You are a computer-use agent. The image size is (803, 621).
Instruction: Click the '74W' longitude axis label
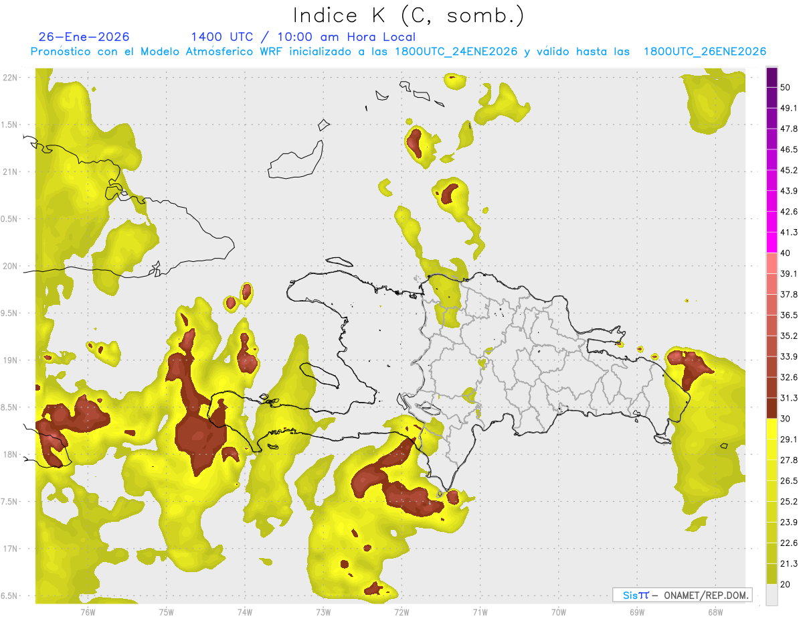[x=244, y=612]
